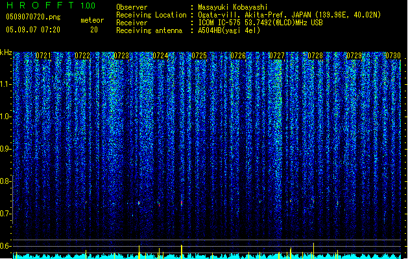Click the 1.1 frequency axis label

(x=6, y=84)
